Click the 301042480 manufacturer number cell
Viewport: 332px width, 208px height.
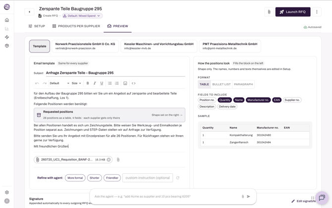(x=264, y=135)
